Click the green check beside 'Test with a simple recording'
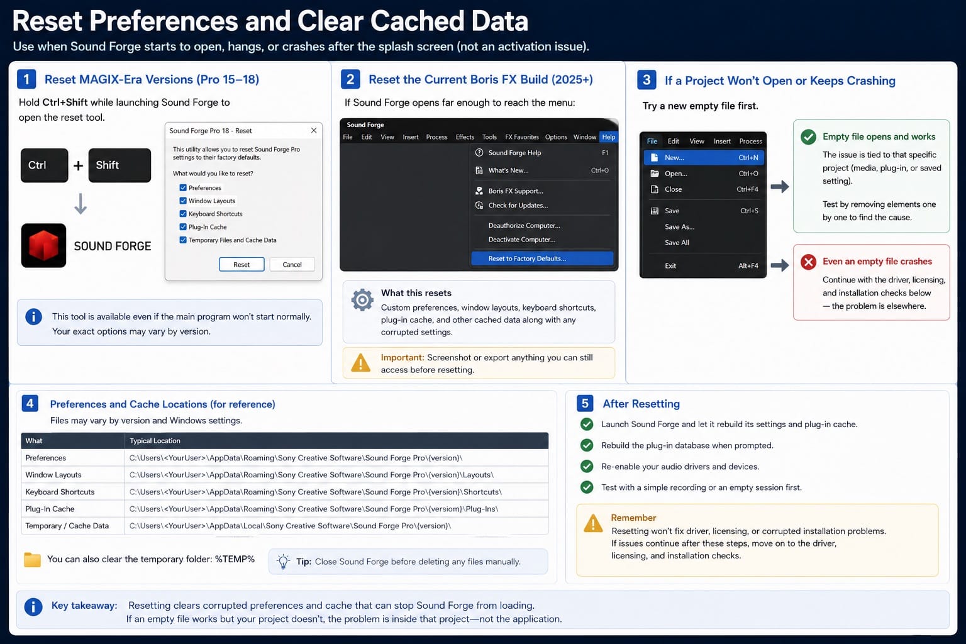This screenshot has height=644, width=966. point(587,487)
